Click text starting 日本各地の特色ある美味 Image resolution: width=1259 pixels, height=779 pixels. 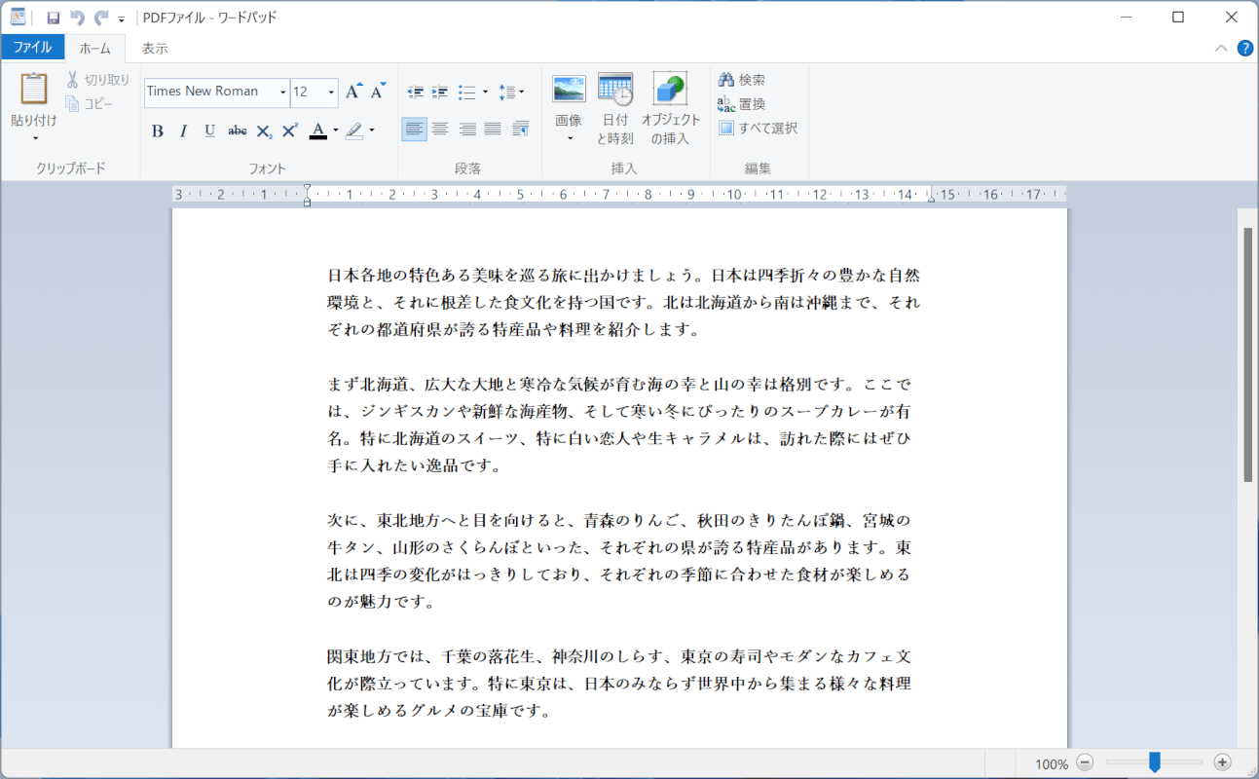click(623, 276)
